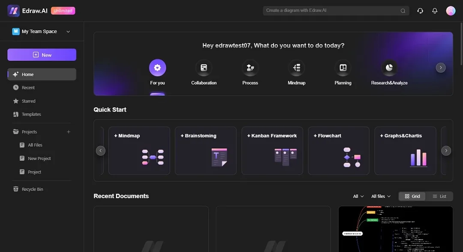Click the Templates icon in sidebar
463x252 pixels.
pos(16,114)
